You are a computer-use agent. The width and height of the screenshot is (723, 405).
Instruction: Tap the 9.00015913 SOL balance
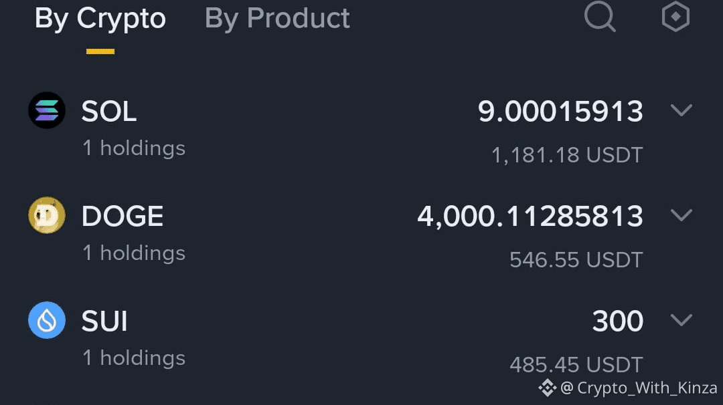tap(560, 112)
